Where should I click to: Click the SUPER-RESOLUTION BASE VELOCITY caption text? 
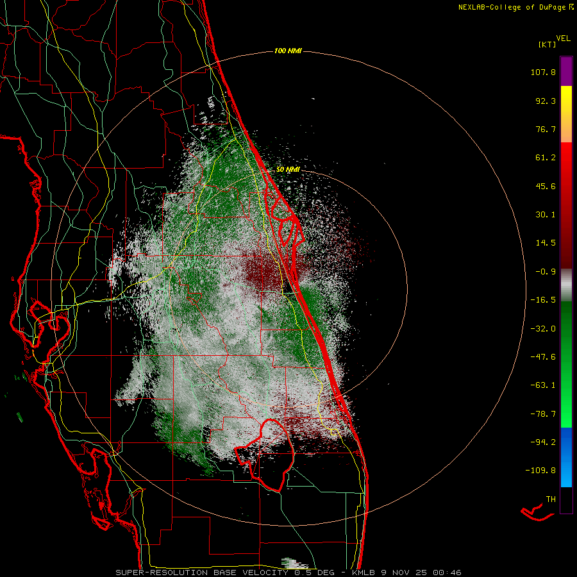pyautogui.click(x=202, y=573)
